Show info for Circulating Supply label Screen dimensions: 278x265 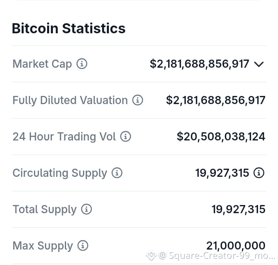(x=117, y=173)
